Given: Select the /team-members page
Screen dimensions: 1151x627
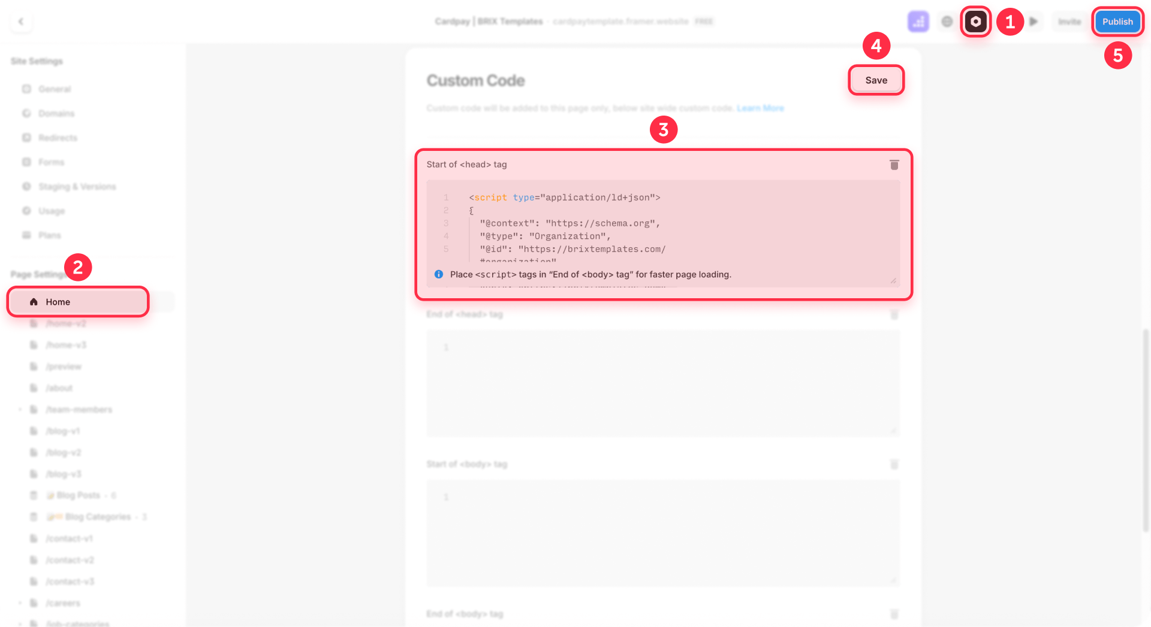Looking at the screenshot, I should pos(79,410).
